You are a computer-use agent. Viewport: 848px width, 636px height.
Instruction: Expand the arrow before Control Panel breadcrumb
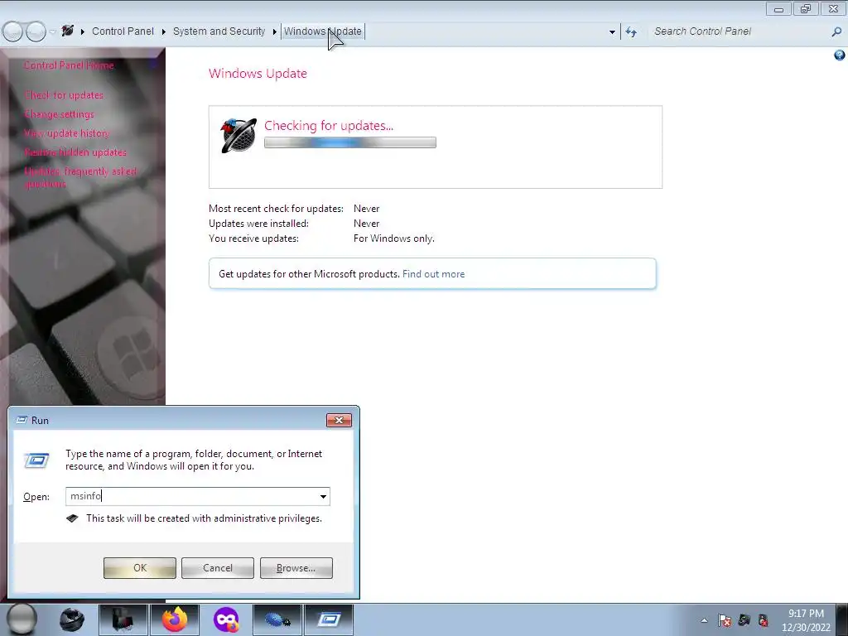[x=82, y=32]
